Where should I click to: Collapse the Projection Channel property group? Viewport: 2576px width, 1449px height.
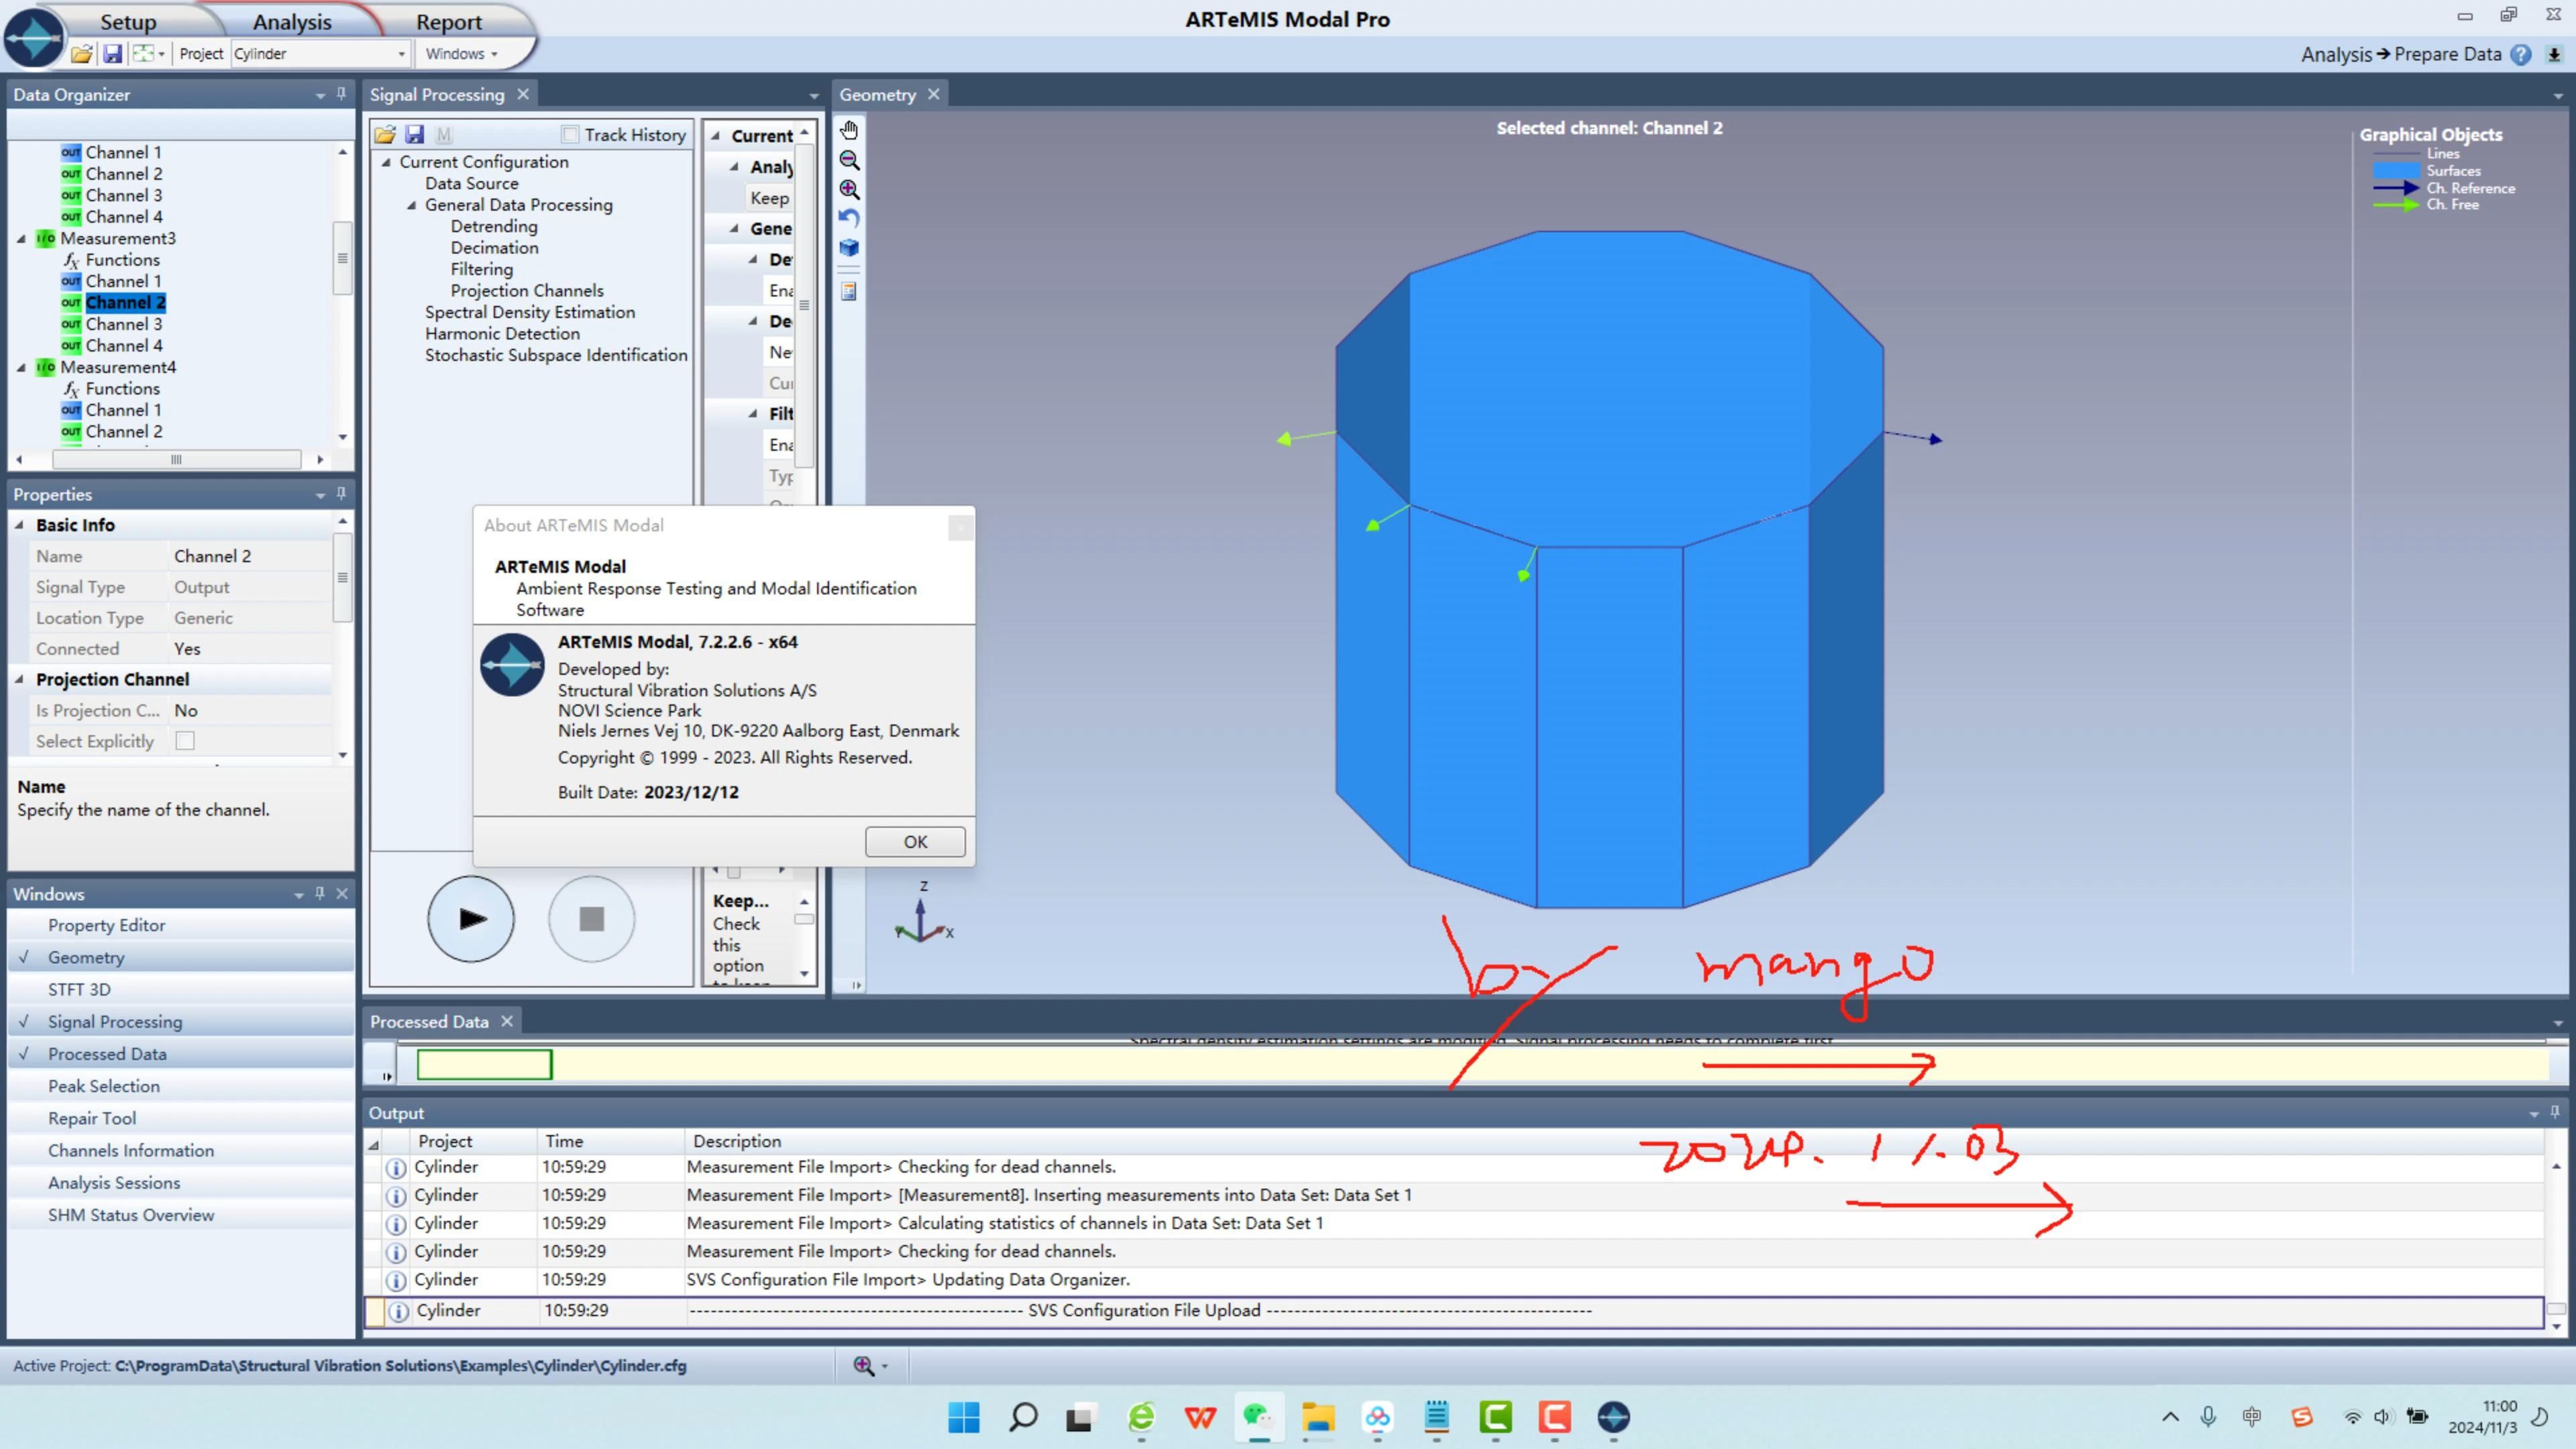click(20, 679)
